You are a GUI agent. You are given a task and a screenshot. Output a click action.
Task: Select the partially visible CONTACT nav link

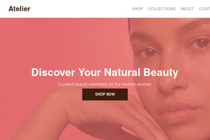(204, 9)
